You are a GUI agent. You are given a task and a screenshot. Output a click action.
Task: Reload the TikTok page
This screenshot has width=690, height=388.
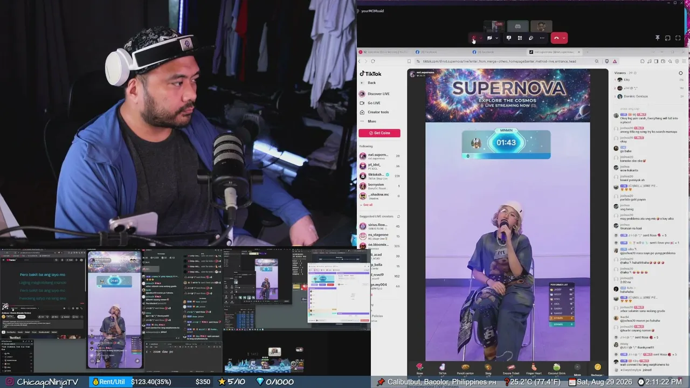coord(372,61)
